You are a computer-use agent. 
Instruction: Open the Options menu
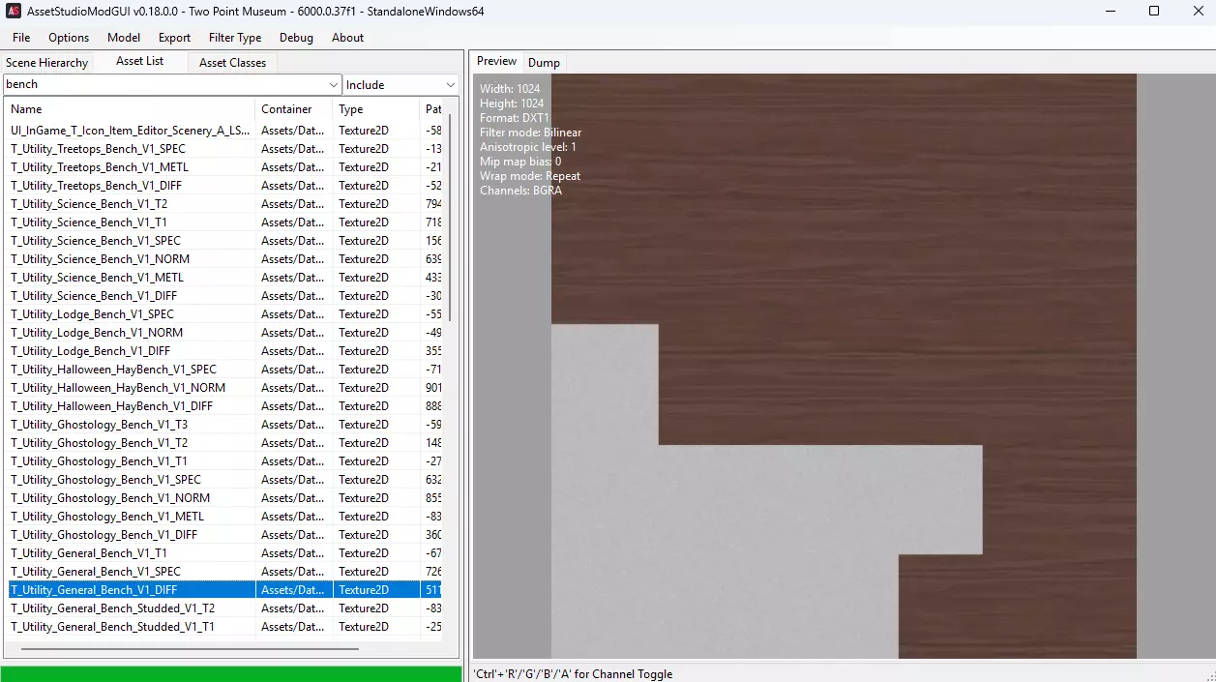[x=69, y=38]
